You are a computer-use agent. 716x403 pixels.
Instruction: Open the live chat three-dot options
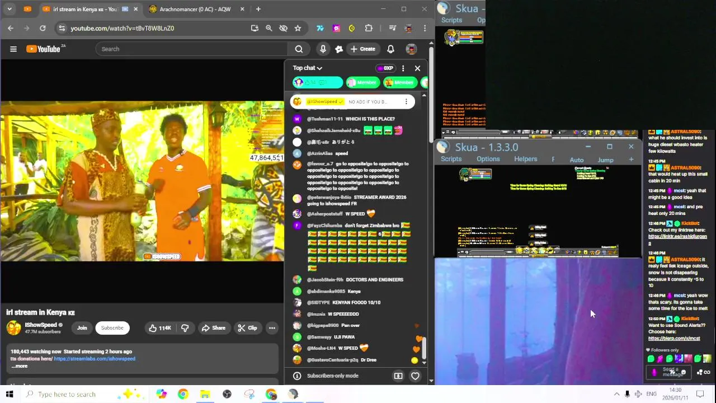pos(403,68)
